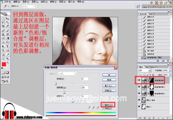173x120 pixels.
Task: Hide the 色相/饱和度 2 layer
Action: [x=139, y=93]
